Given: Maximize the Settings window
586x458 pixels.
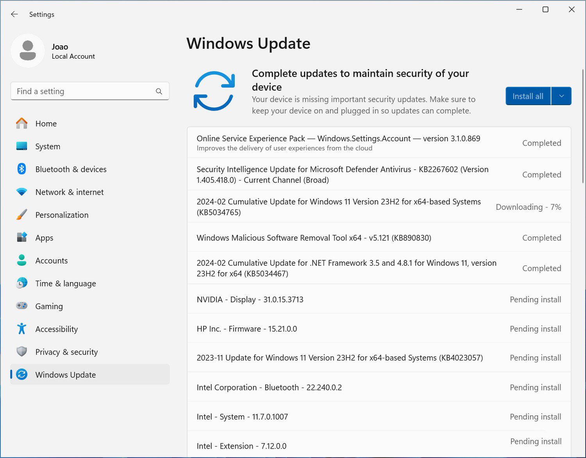Looking at the screenshot, I should [x=545, y=9].
